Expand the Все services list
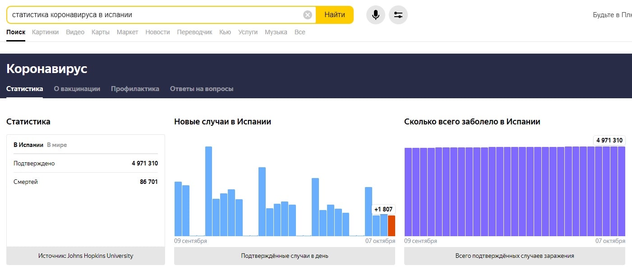 point(300,32)
